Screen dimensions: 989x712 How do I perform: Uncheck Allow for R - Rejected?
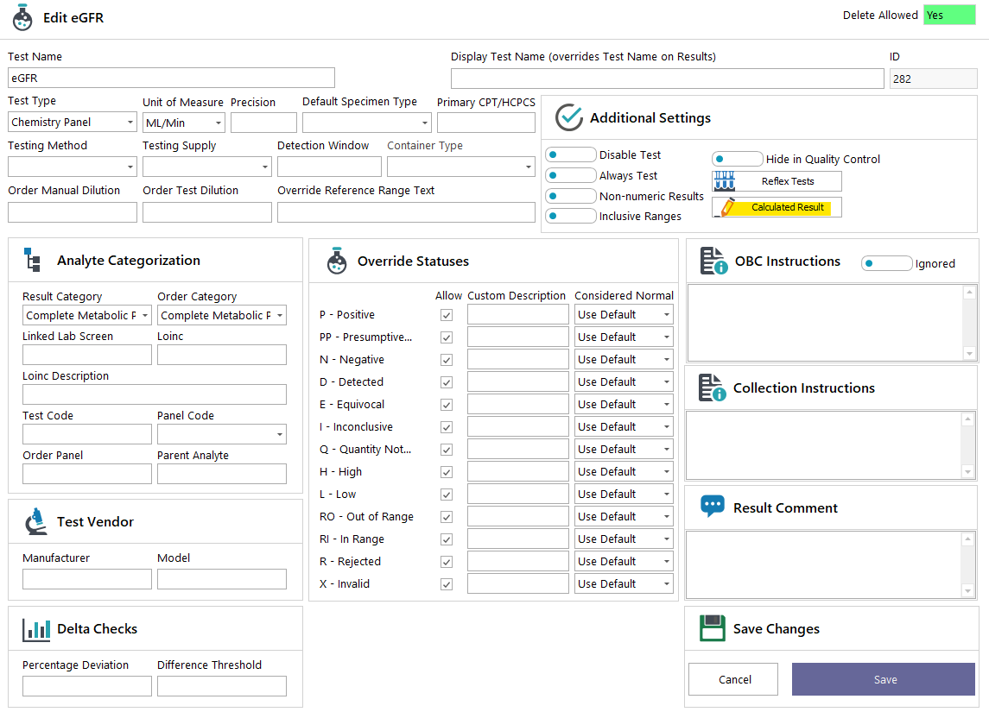[x=447, y=562]
